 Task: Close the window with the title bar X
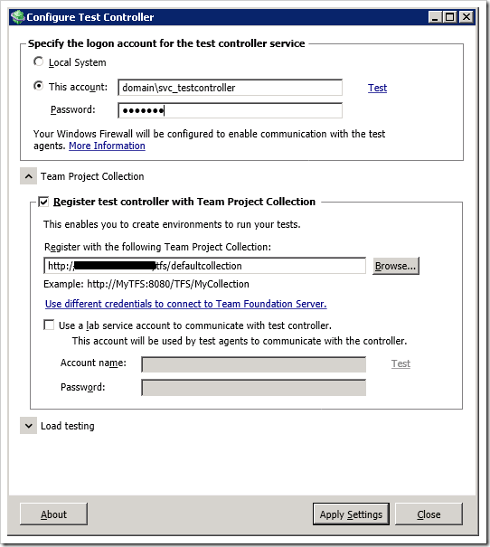click(x=466, y=17)
